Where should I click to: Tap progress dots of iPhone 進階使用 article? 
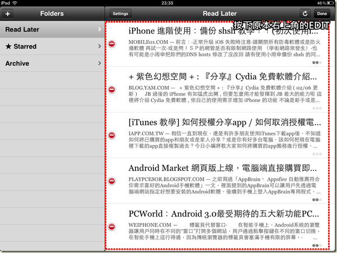click(317, 63)
